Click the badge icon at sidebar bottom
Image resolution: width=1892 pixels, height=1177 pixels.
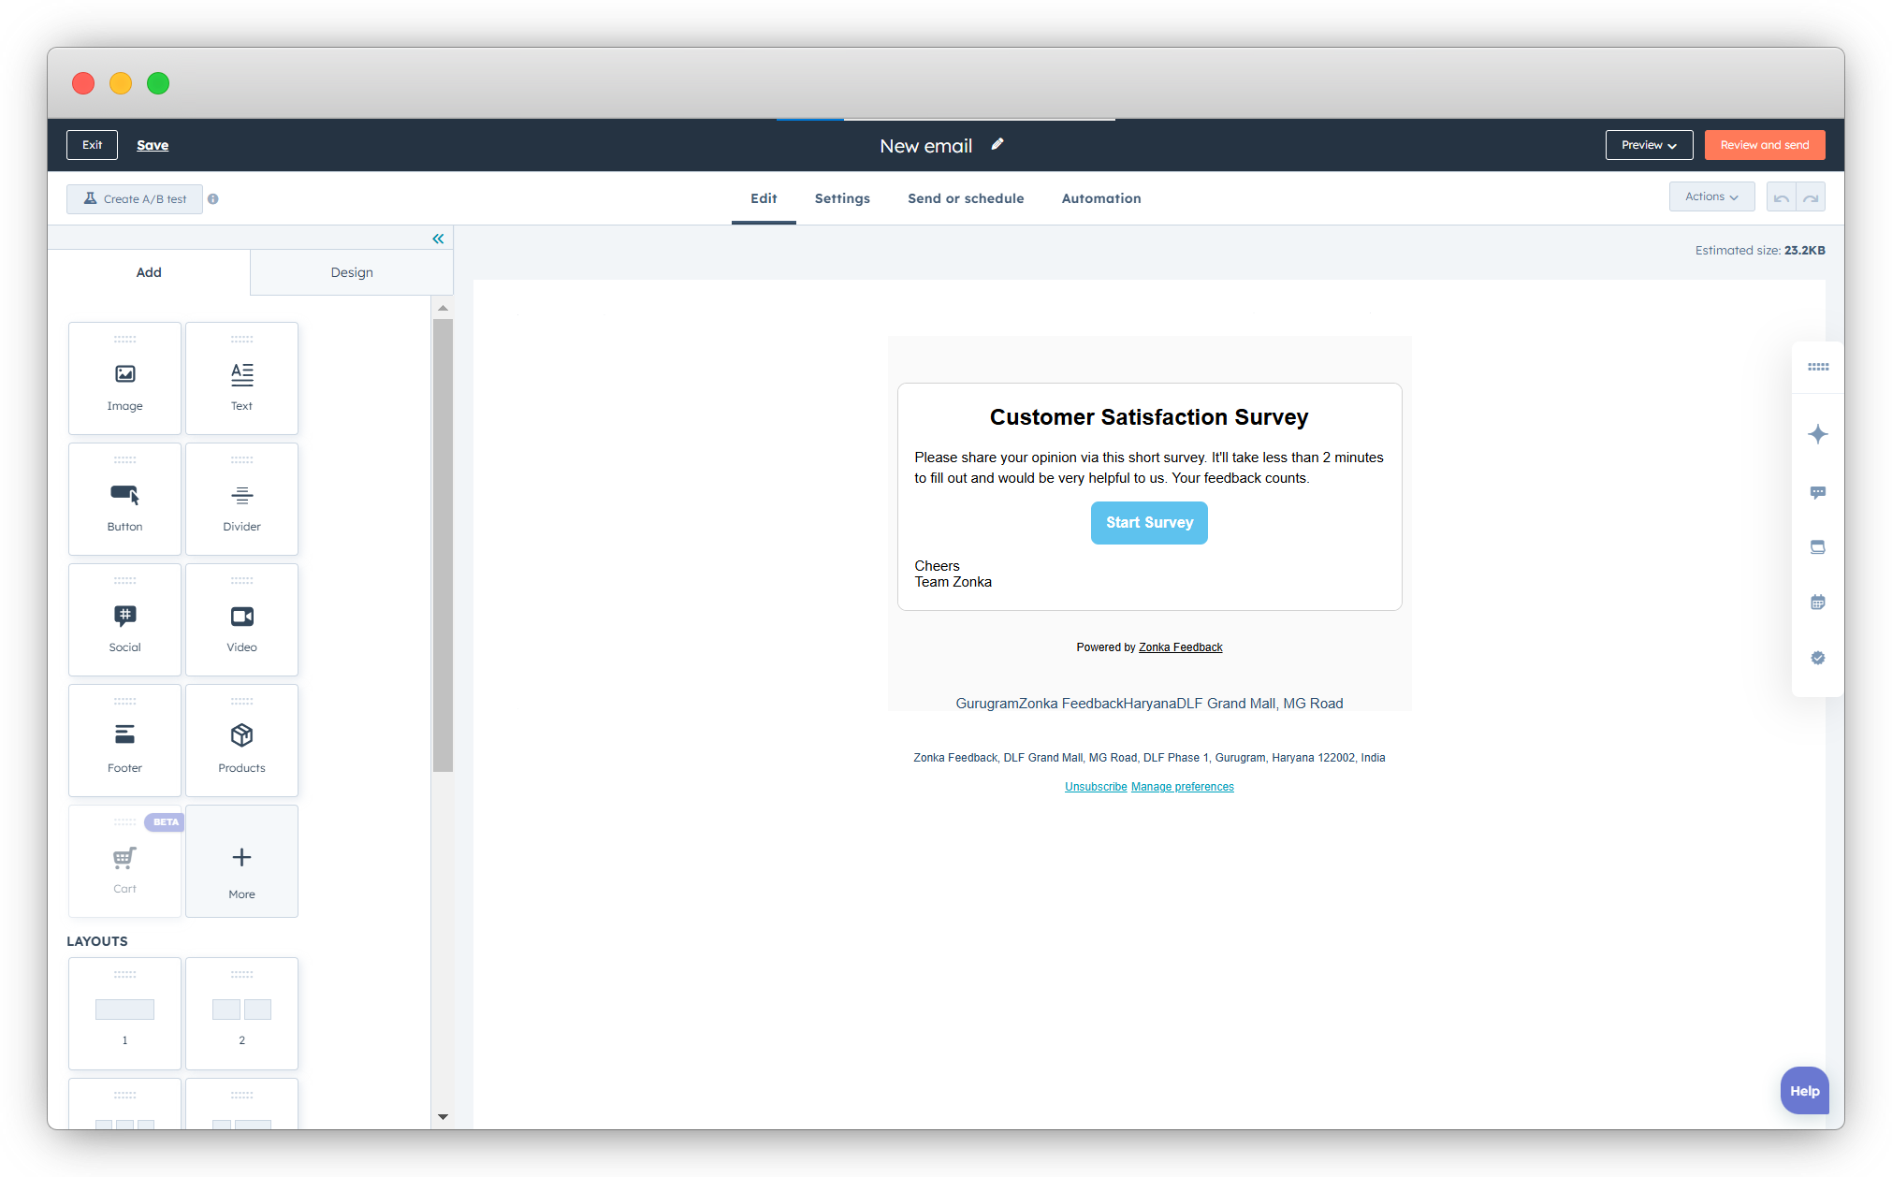pyautogui.click(x=1818, y=658)
